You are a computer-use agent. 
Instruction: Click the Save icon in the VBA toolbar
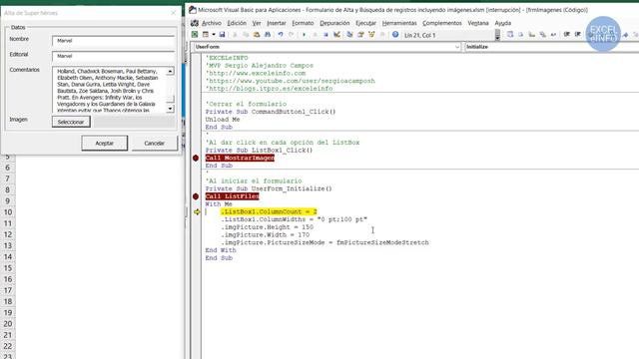(x=222, y=35)
